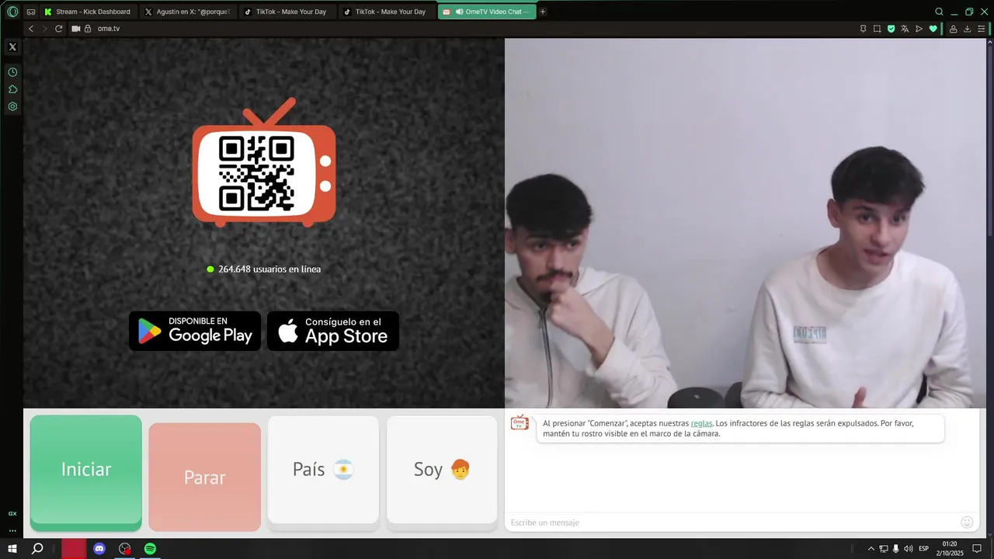Switch to Stream - Kick Dashboard tab
This screenshot has width=994, height=559.
pos(87,12)
